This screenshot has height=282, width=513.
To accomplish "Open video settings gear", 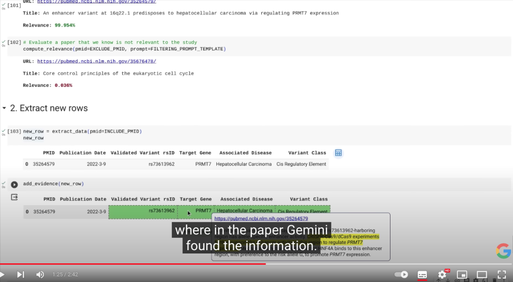I will [x=442, y=274].
